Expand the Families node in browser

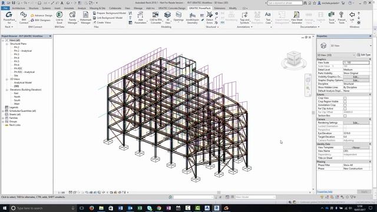[x=3, y=118]
